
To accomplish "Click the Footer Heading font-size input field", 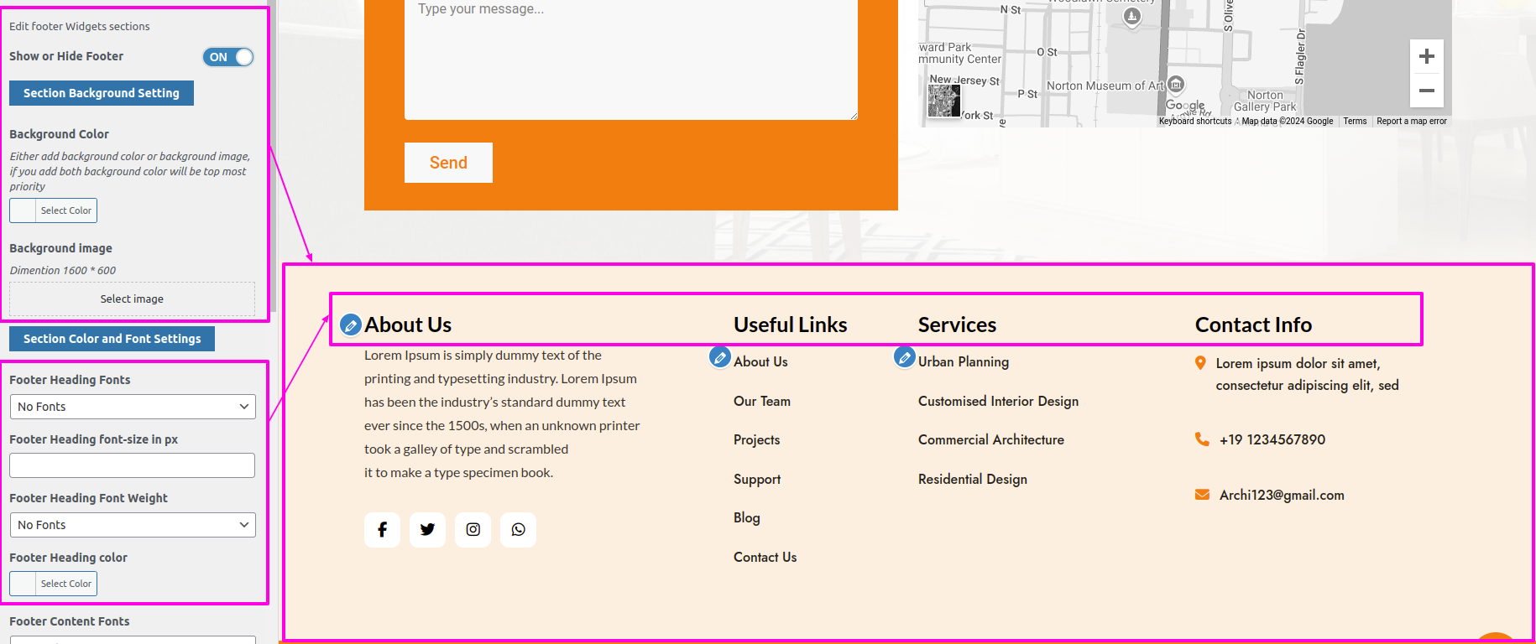I will point(133,465).
